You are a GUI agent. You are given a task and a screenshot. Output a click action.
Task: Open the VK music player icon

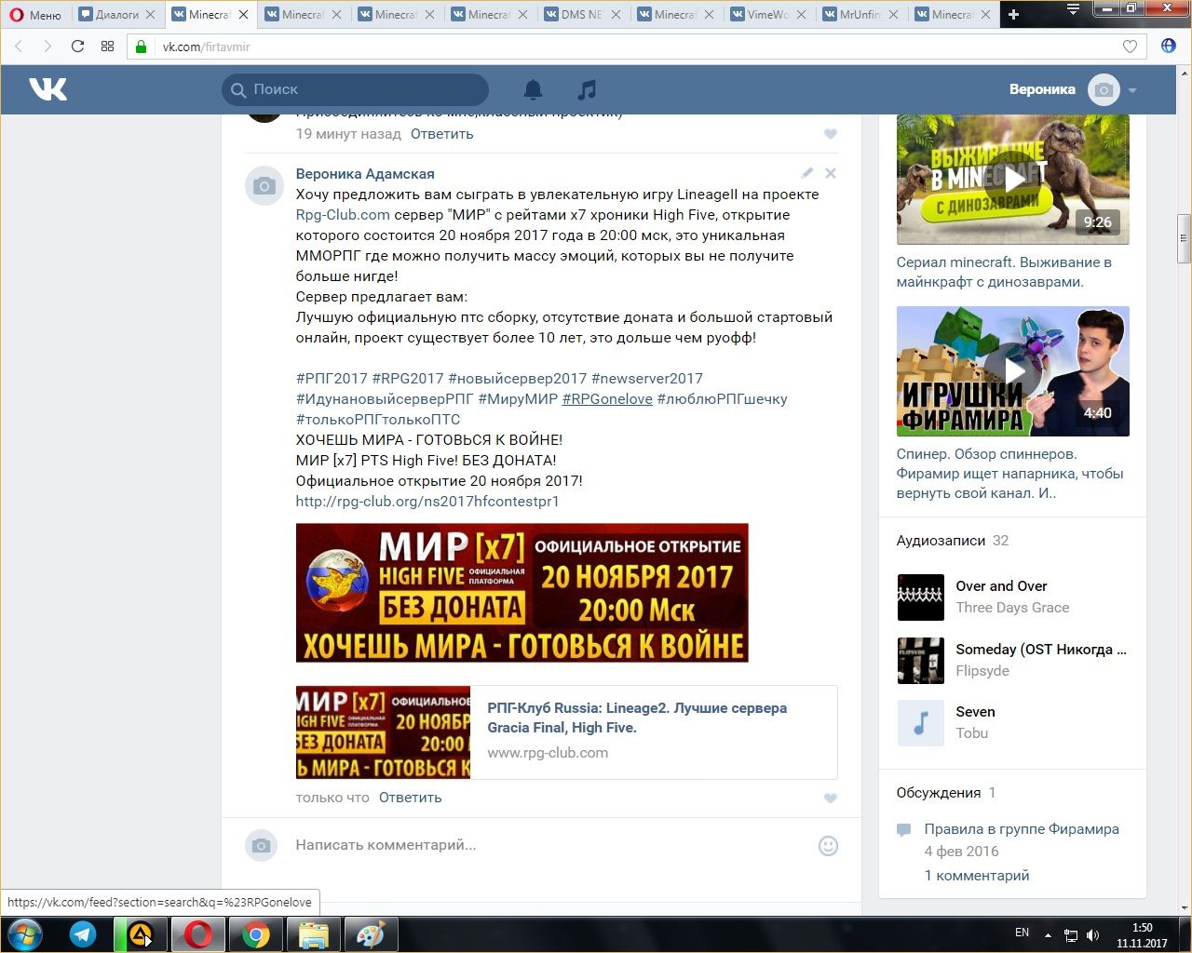(x=587, y=89)
